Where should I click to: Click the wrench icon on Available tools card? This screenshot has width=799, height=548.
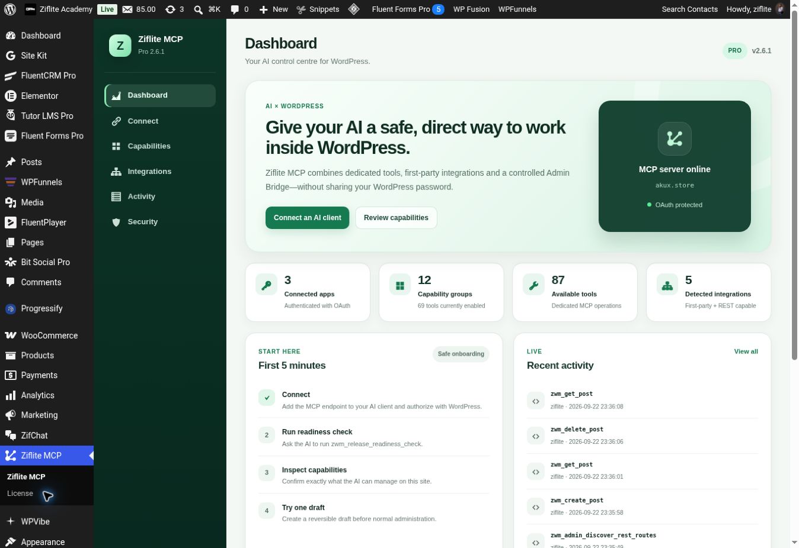point(533,285)
